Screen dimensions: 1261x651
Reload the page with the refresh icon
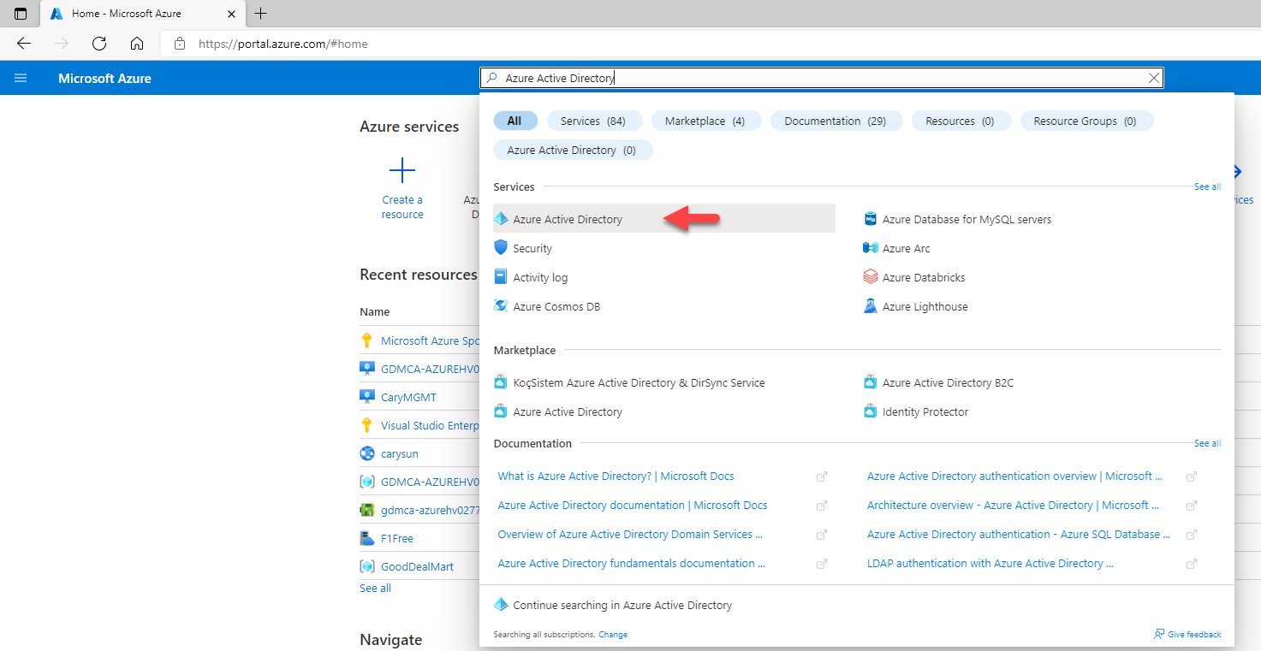point(99,44)
